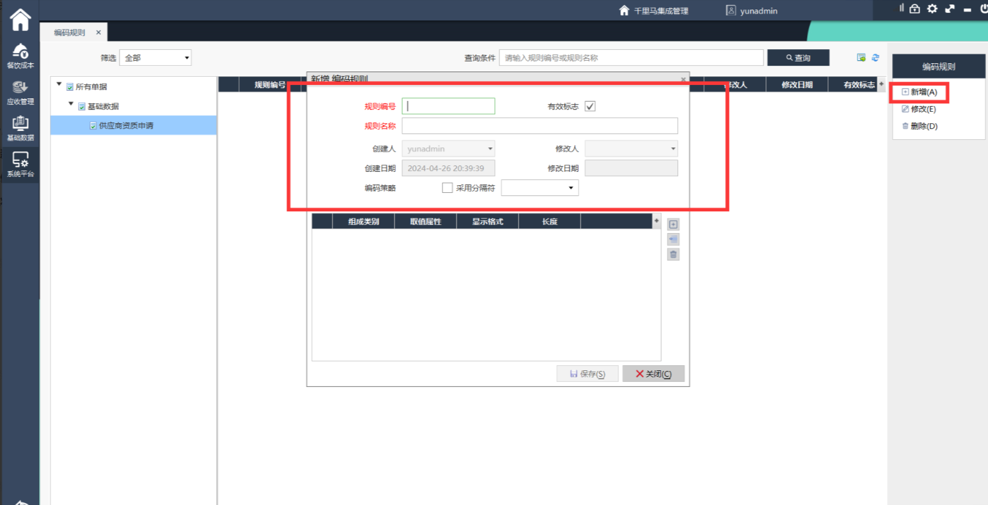This screenshot has height=505, width=988.
Task: Toggle the 有效标志 checkbox
Action: point(590,107)
